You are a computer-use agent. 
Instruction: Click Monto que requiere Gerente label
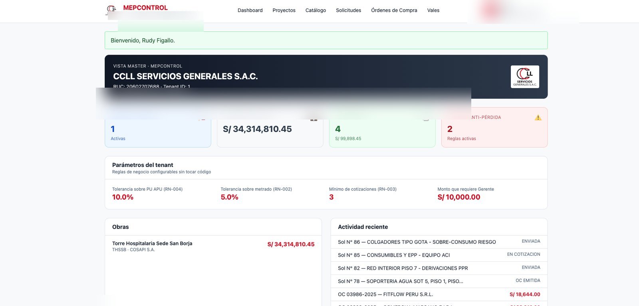[x=466, y=189]
